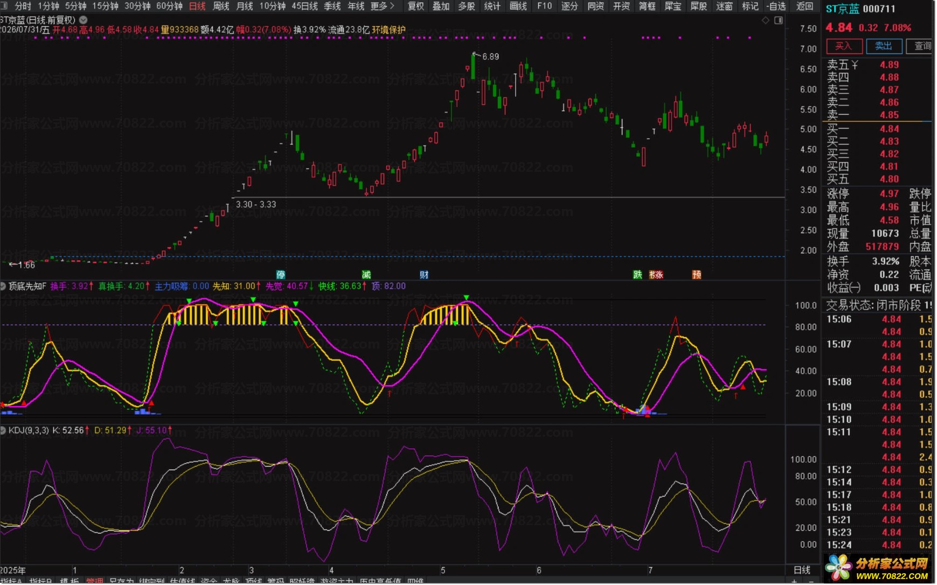
Task: Select the 1分钟 period tab
Action: click(x=48, y=6)
